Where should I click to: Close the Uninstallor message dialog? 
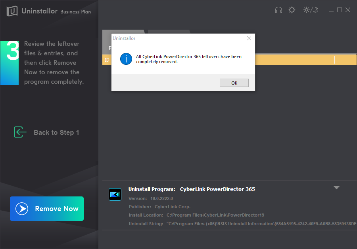coord(249,38)
